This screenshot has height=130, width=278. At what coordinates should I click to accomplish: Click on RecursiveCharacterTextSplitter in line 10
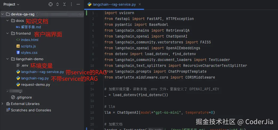click(215, 66)
